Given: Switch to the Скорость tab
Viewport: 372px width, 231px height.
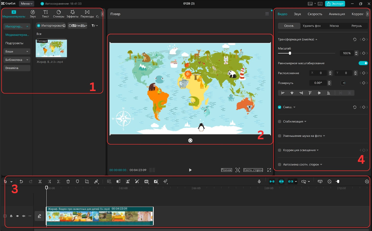Looking at the screenshot, I should pos(315,14).
